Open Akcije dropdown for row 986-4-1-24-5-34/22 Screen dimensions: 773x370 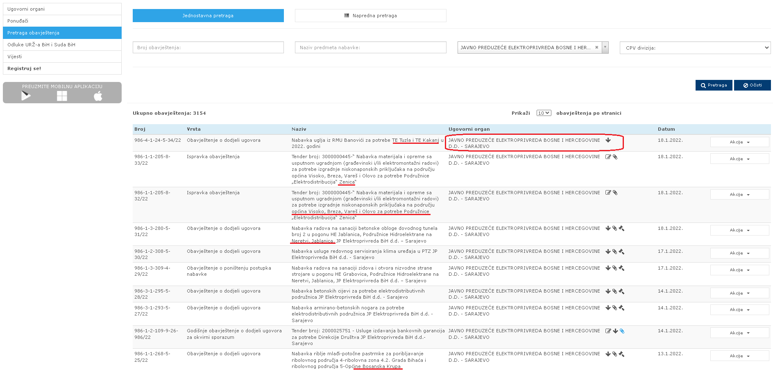[x=739, y=142]
